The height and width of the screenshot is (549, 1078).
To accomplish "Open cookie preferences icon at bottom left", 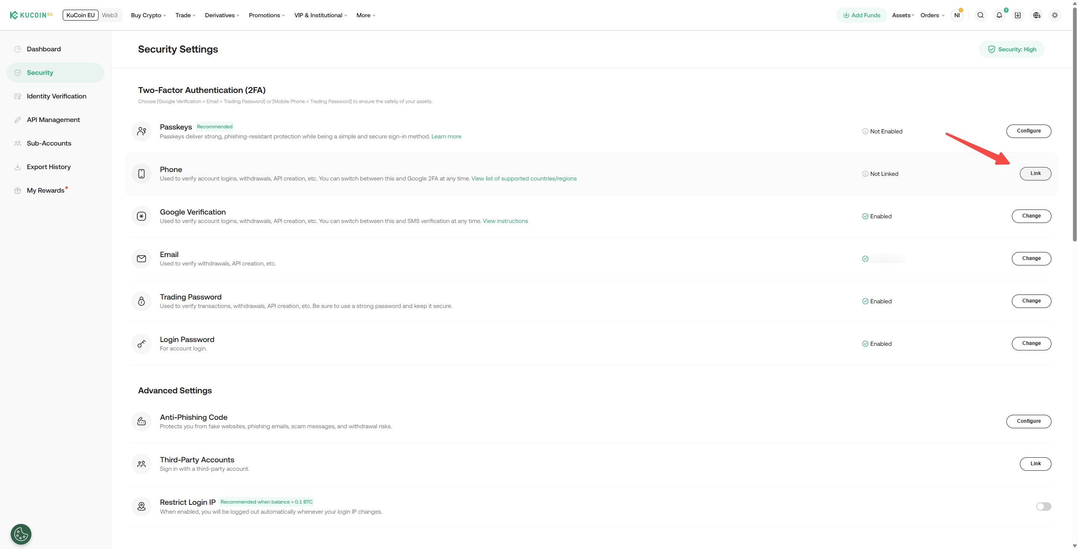I will pyautogui.click(x=21, y=534).
